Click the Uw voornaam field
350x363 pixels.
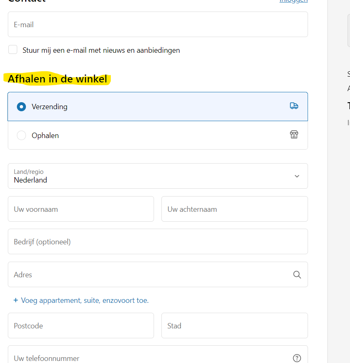click(x=81, y=209)
